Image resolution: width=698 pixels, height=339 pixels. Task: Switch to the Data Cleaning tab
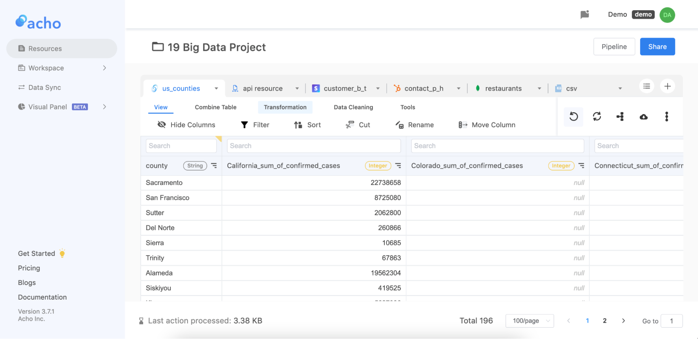point(353,107)
